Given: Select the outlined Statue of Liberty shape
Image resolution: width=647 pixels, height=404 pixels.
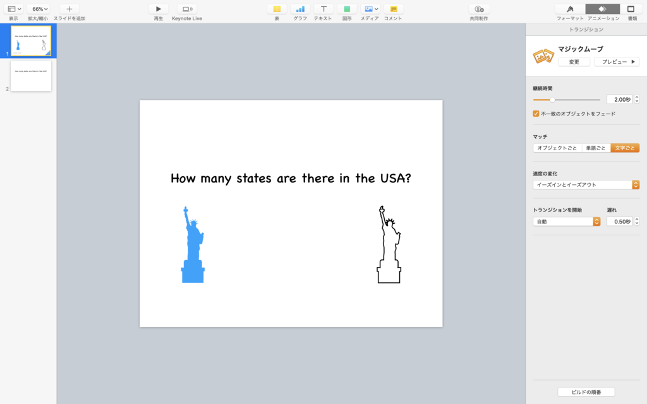Looking at the screenshot, I should 389,244.
